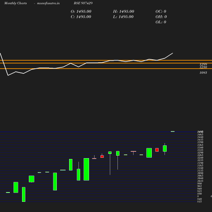Click the "1240" price axis label

pos(201,158)
